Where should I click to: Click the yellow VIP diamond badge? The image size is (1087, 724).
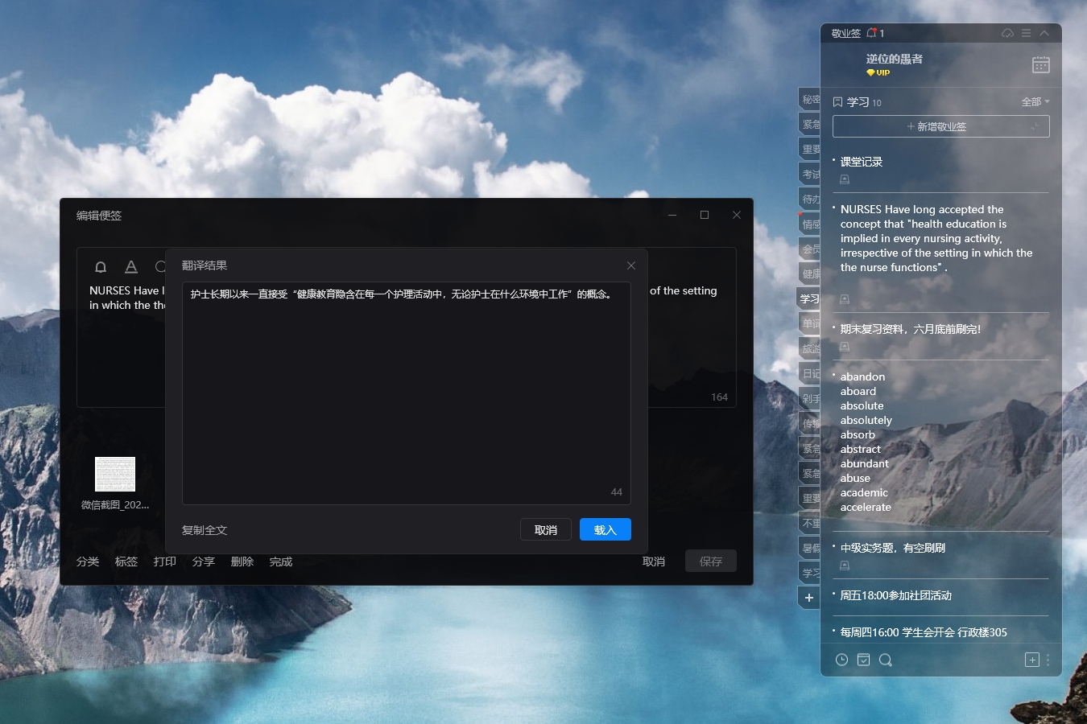click(x=878, y=72)
